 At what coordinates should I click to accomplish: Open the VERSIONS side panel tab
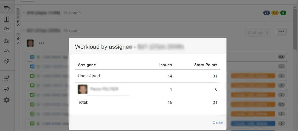[x=18, y=17]
